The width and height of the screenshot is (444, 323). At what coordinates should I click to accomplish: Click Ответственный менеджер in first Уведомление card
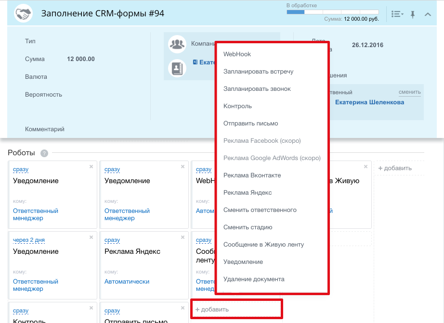pos(36,214)
